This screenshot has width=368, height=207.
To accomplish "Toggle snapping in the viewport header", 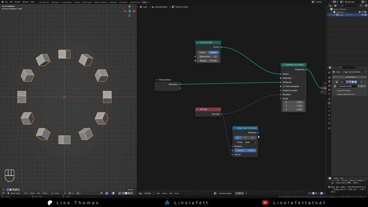I will (70, 193).
